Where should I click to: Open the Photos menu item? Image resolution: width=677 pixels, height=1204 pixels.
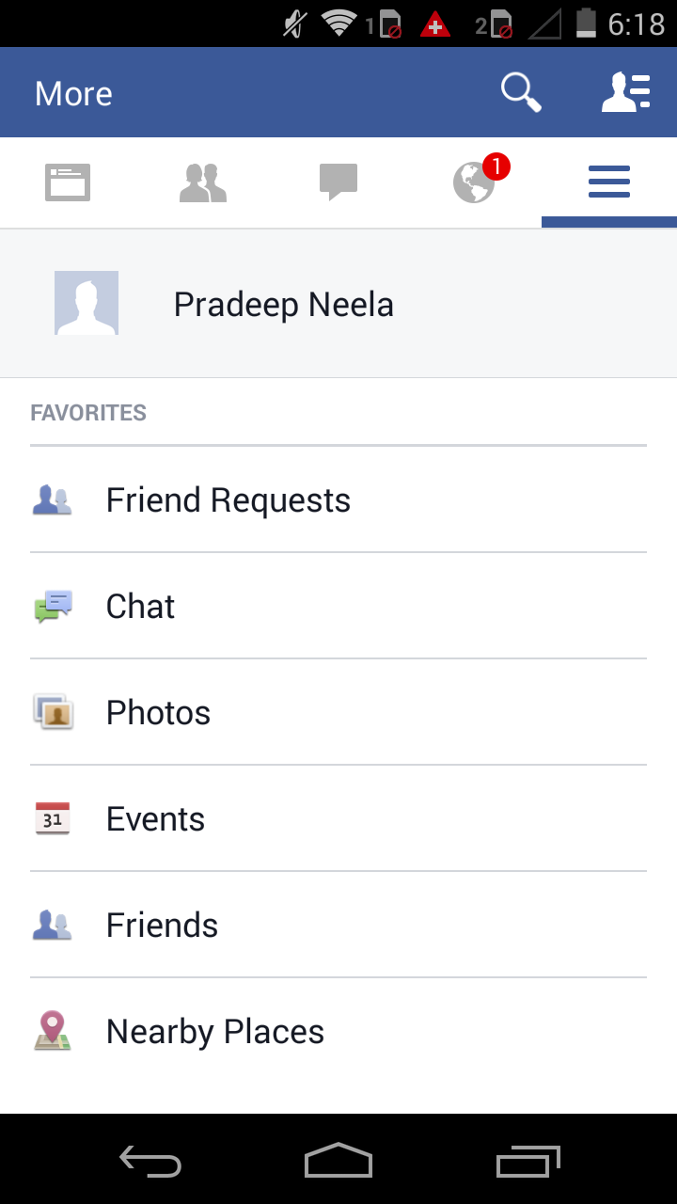(x=158, y=713)
